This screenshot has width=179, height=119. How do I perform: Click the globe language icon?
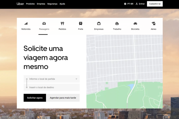[x=125, y=4]
